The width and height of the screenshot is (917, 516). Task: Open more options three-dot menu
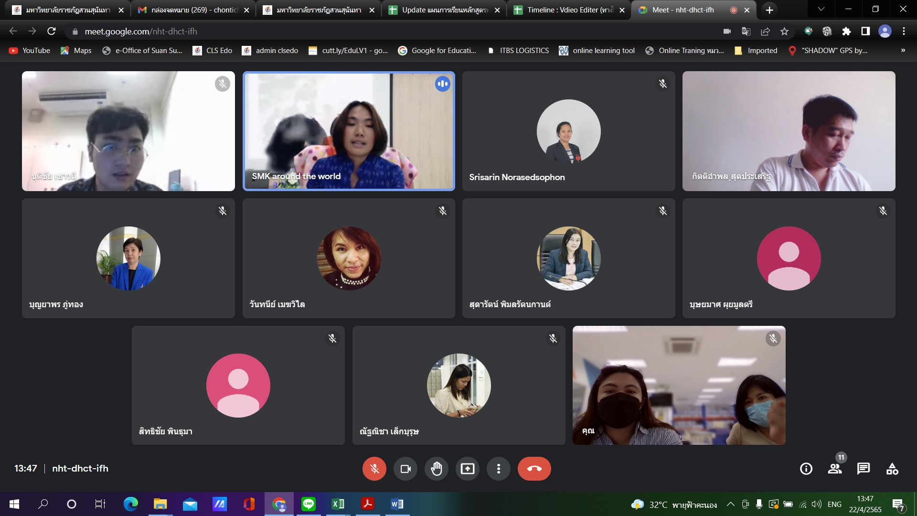click(x=498, y=469)
